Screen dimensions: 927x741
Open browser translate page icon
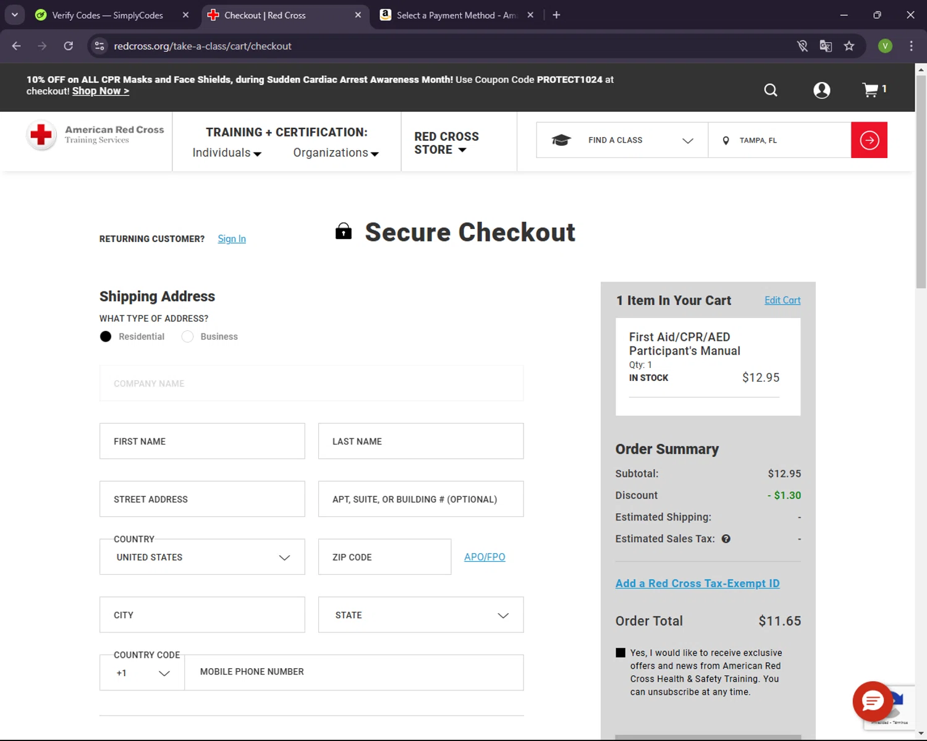tap(826, 46)
